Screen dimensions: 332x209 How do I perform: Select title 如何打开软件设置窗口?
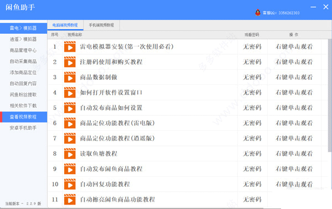[111, 93]
